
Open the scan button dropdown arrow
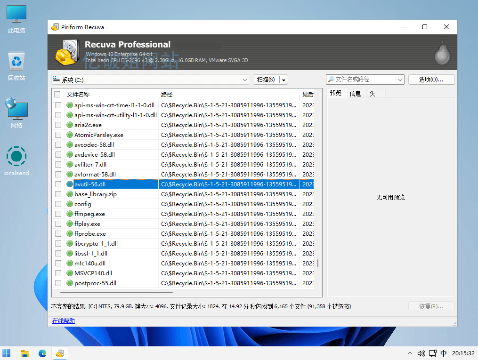pos(284,80)
